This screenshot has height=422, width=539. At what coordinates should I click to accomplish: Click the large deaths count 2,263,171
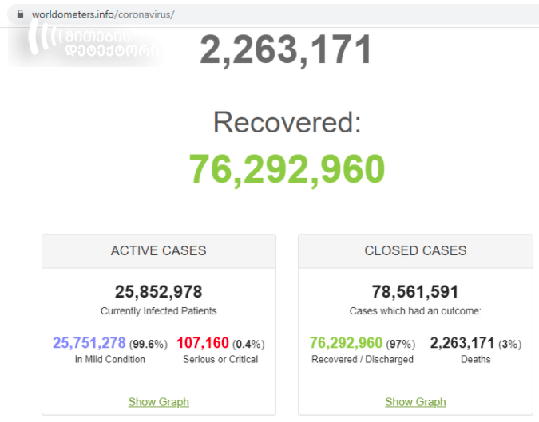coord(286,49)
